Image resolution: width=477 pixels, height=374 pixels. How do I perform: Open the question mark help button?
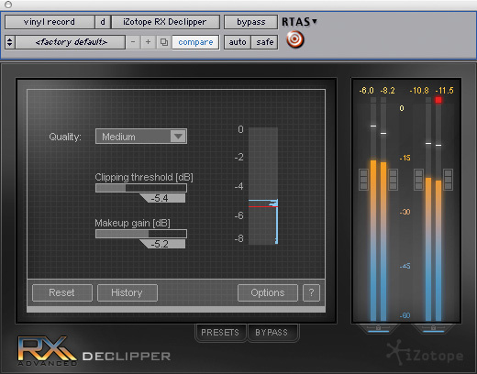[x=311, y=292]
